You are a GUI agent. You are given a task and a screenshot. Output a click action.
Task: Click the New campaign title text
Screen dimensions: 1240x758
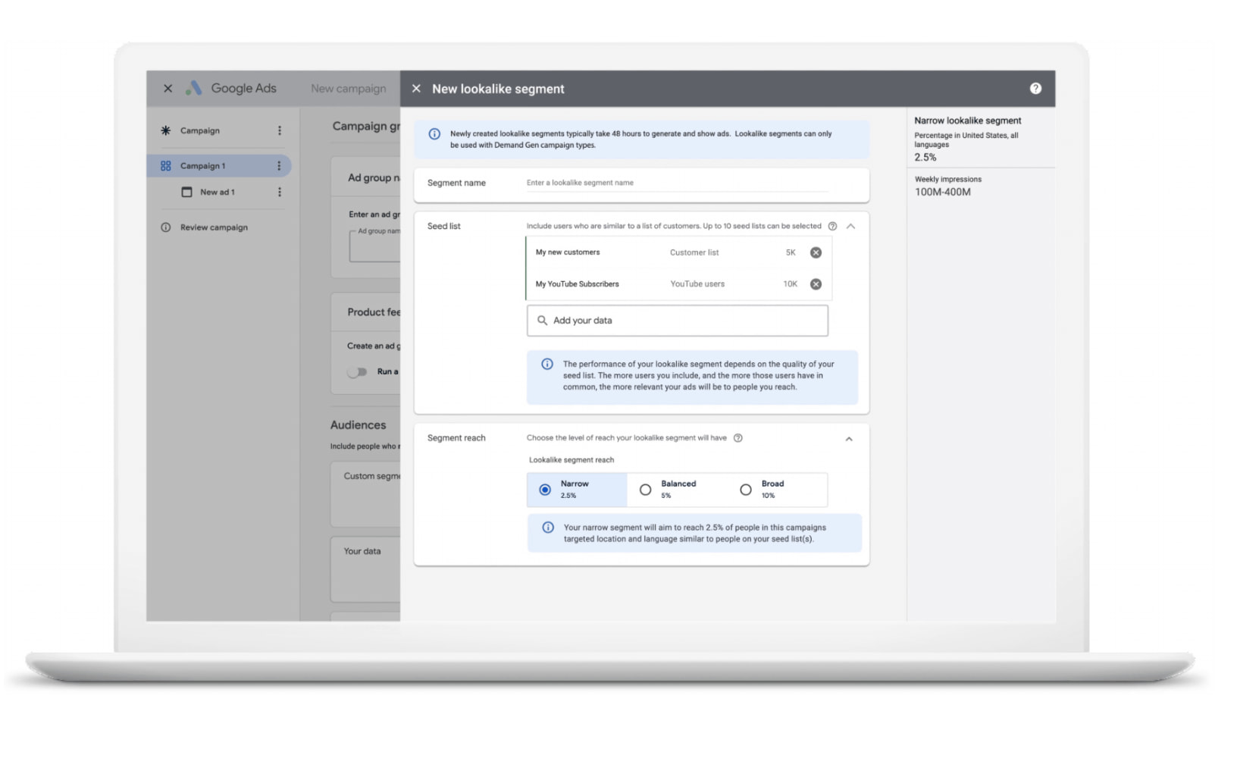(349, 89)
